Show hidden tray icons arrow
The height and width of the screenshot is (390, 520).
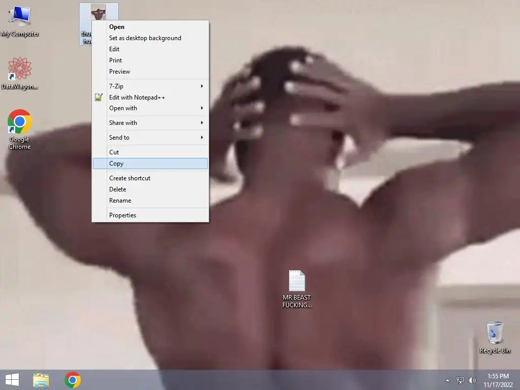(x=448, y=380)
